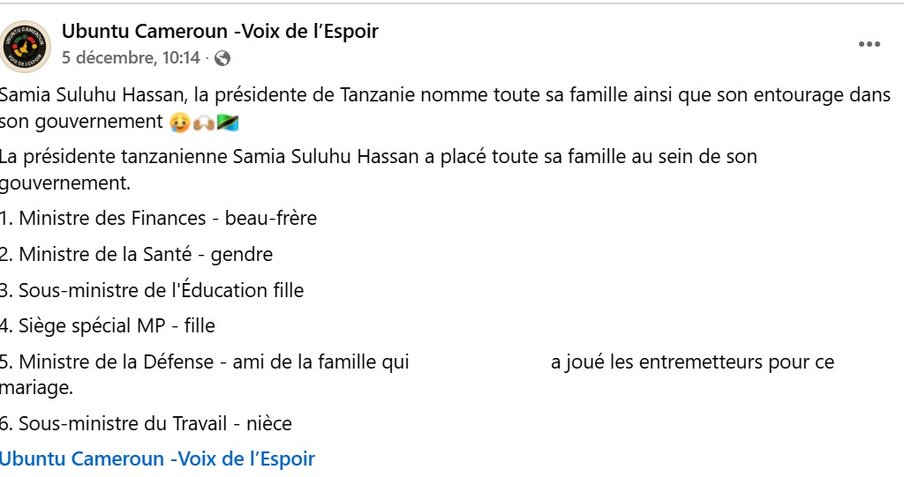
Task: Follow the blue Ubuntu Cameroun link below the list
Action: [x=157, y=458]
